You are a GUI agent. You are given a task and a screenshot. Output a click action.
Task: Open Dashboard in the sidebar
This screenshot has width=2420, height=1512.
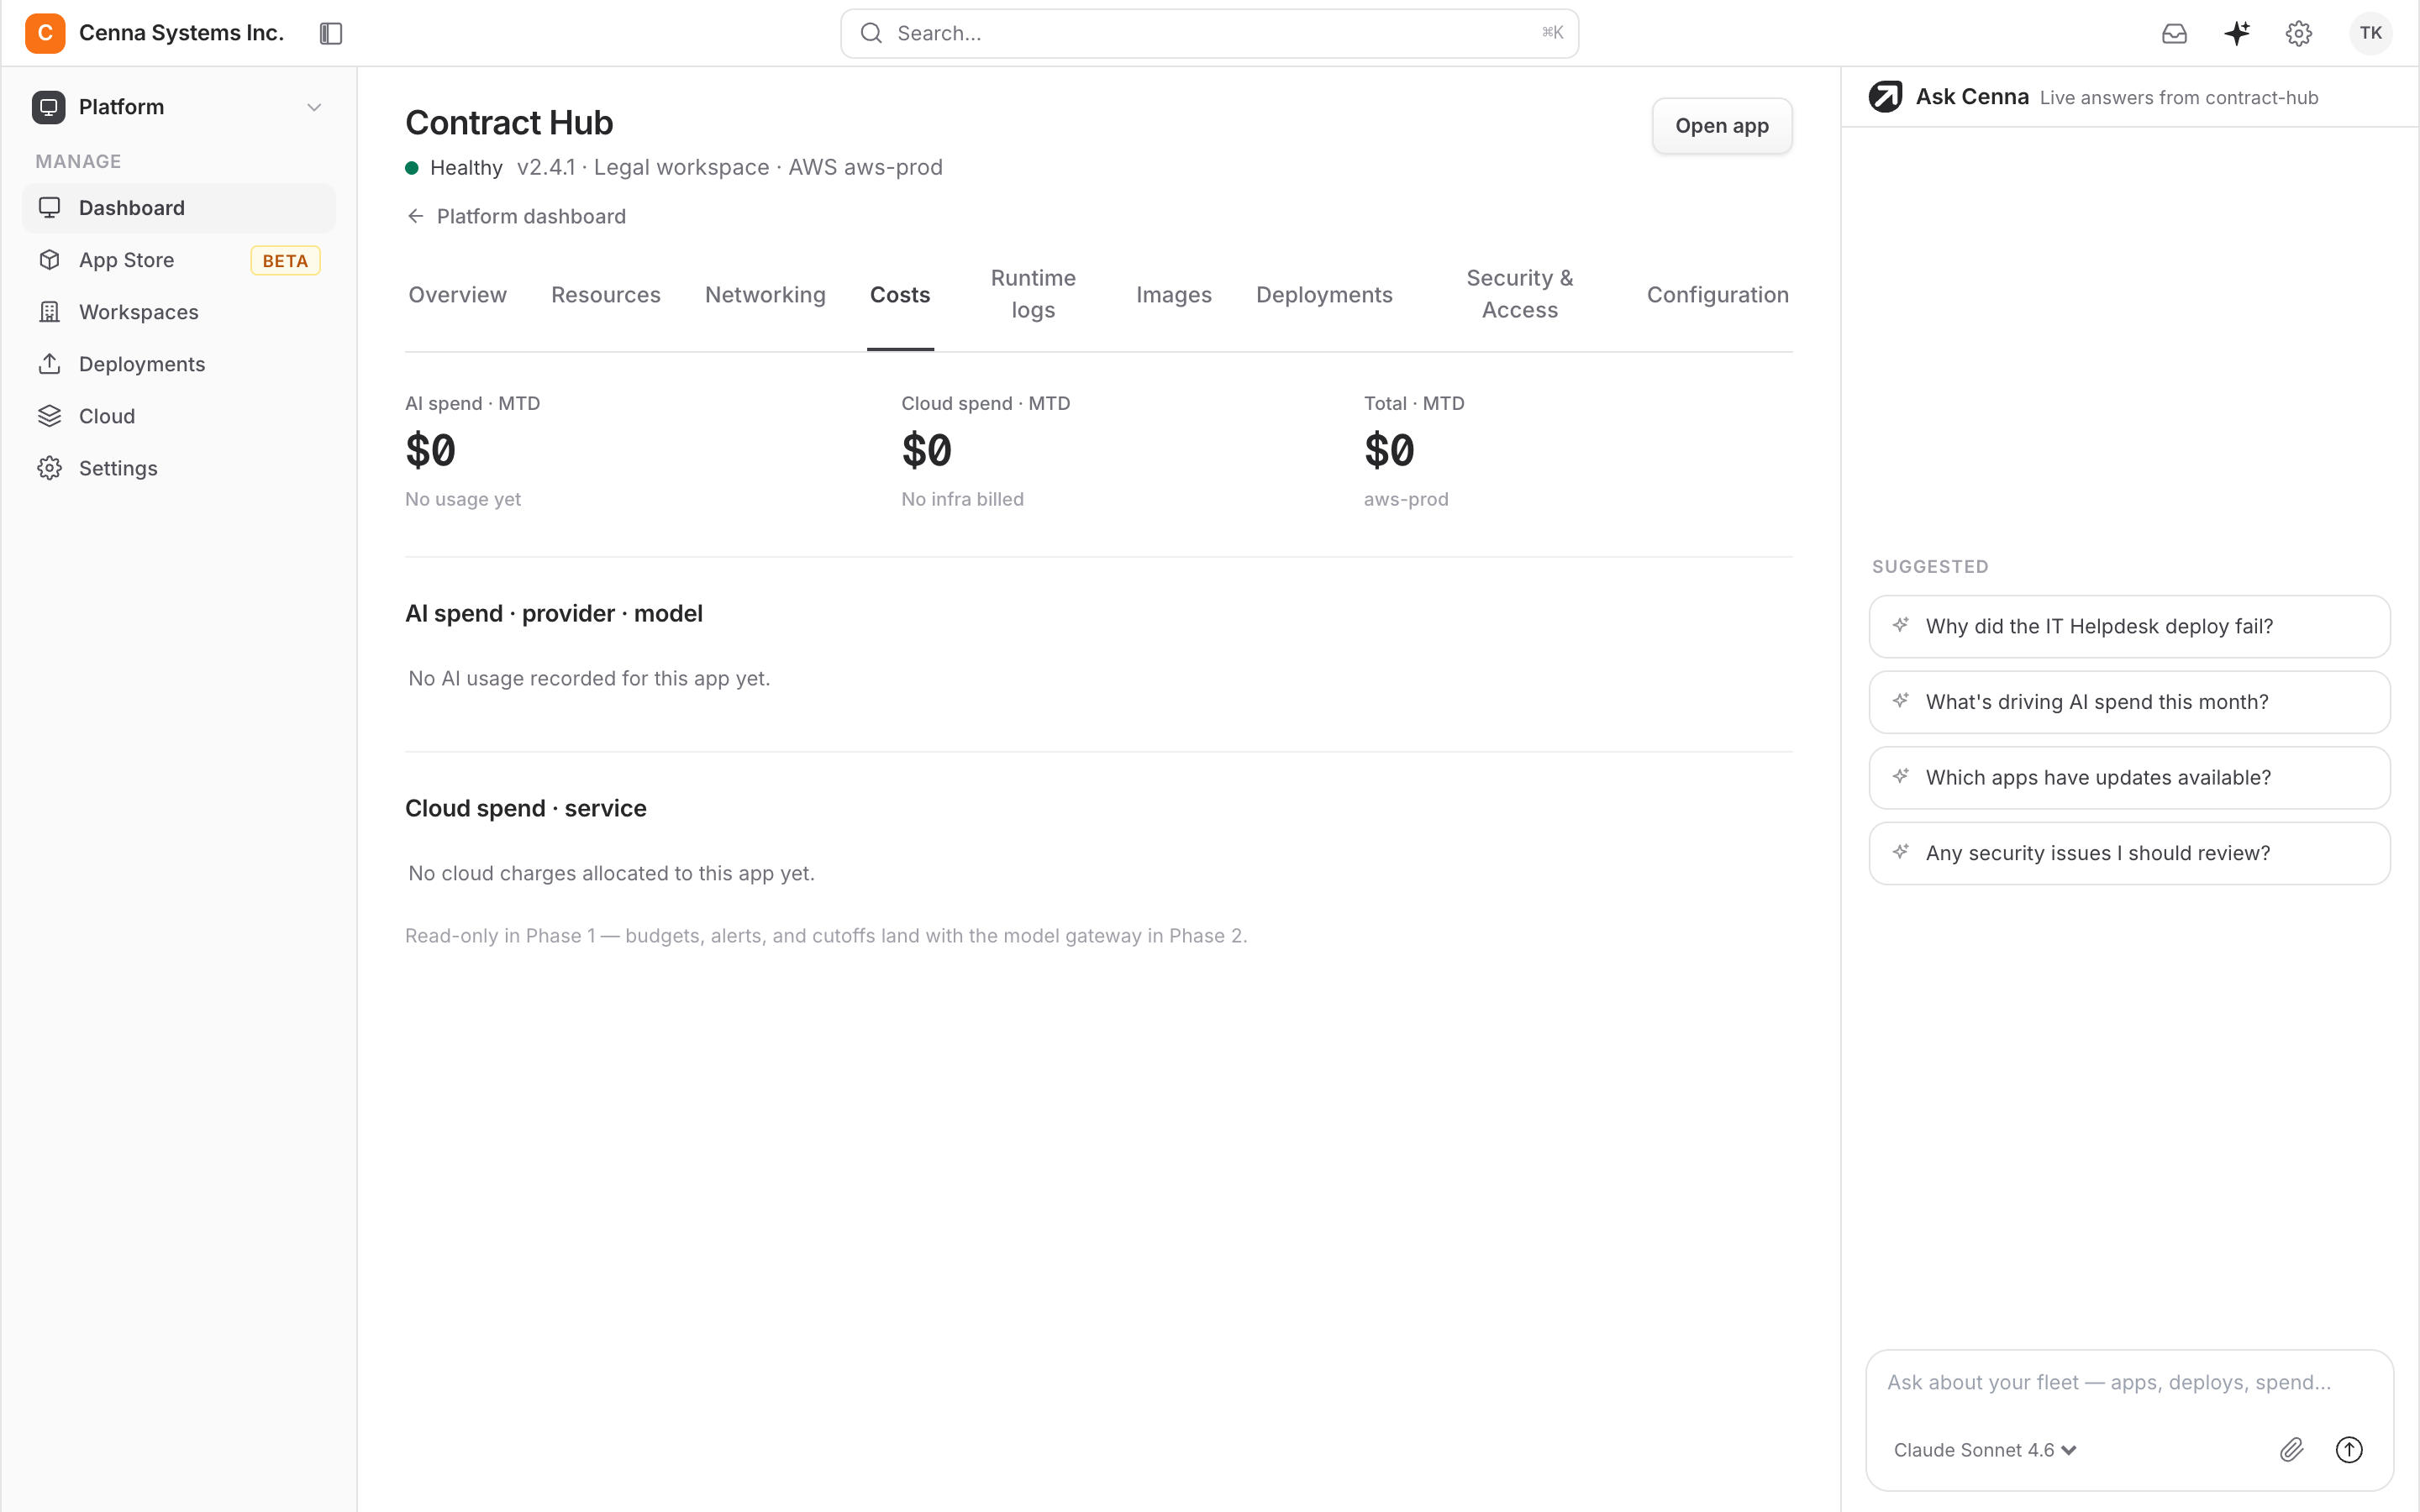click(x=179, y=208)
